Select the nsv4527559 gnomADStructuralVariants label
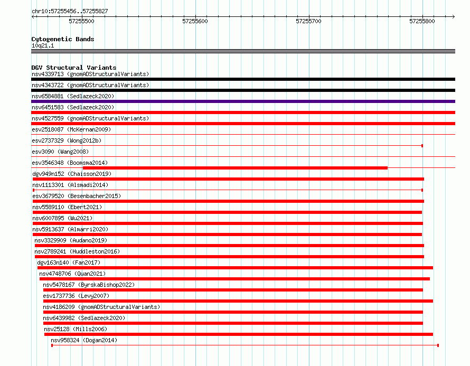 (90, 118)
